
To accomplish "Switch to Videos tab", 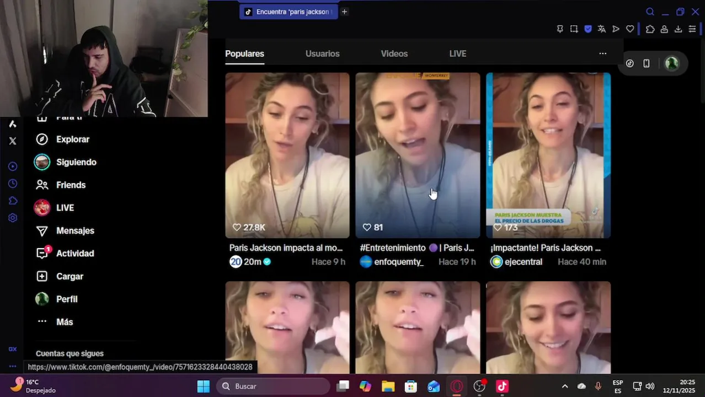I will coord(394,54).
